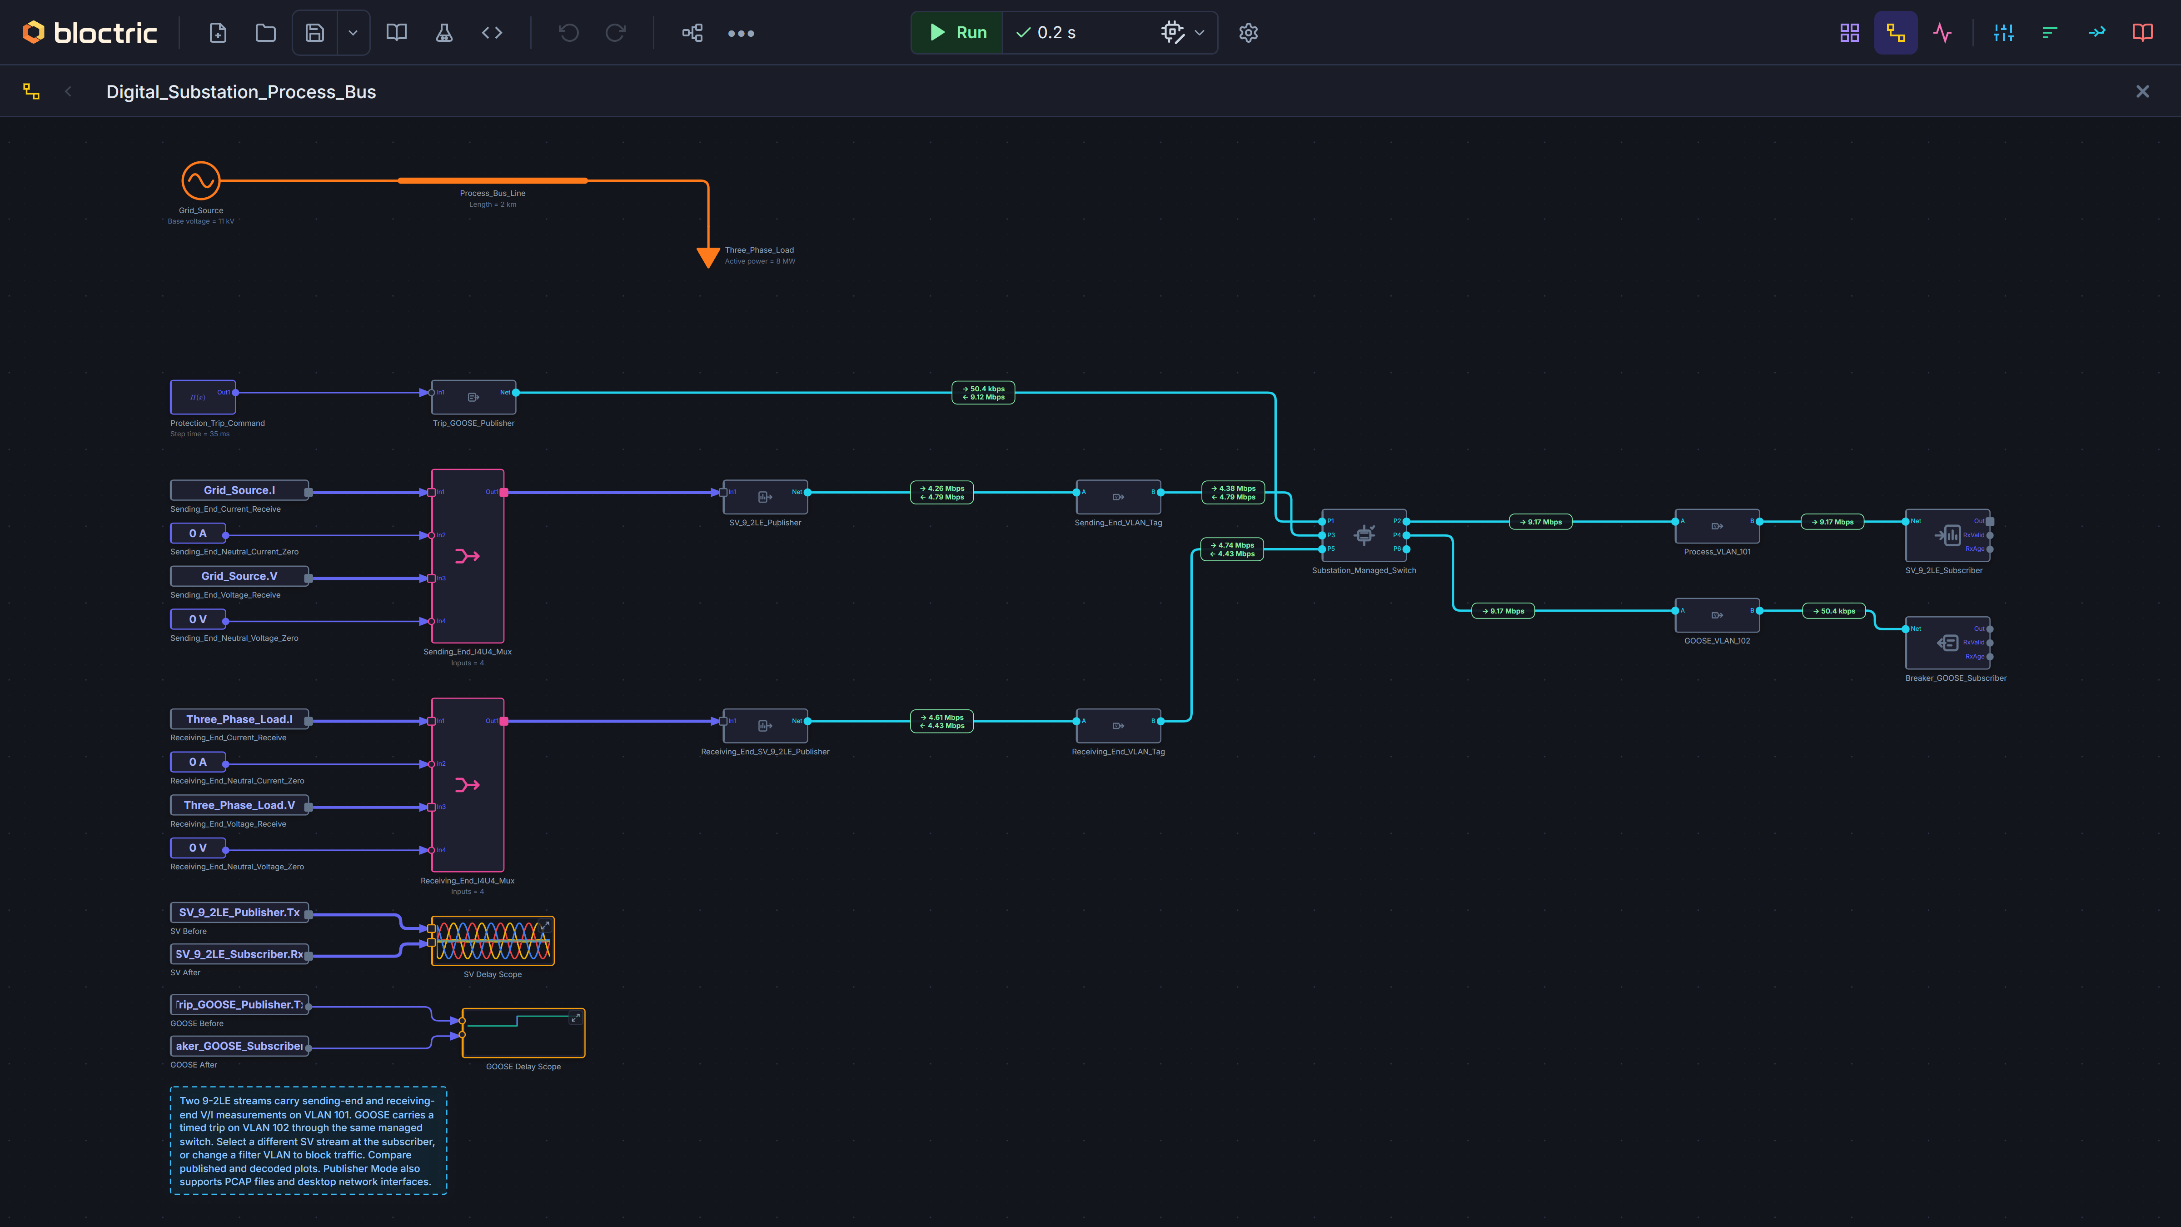Expand the GOOSE Delay Scope arrow
The image size is (2181, 1227).
pos(575,1018)
